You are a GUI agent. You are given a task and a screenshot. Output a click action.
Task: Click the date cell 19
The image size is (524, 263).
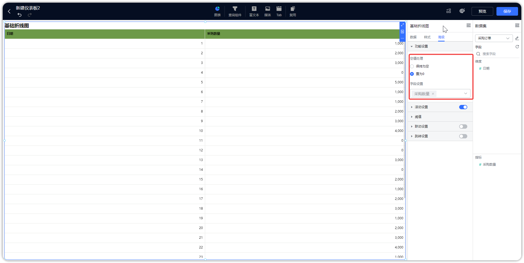(x=201, y=218)
